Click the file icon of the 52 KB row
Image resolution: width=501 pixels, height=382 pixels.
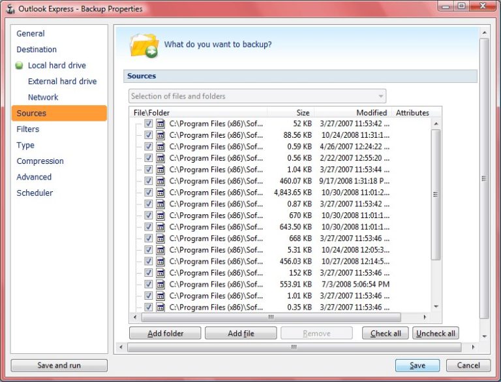(x=160, y=123)
